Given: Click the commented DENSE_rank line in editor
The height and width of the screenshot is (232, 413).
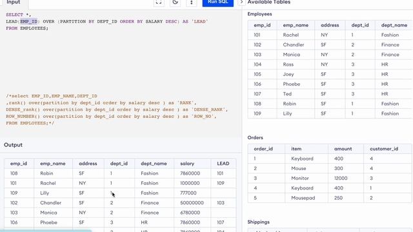Looking at the screenshot, I should [117, 110].
